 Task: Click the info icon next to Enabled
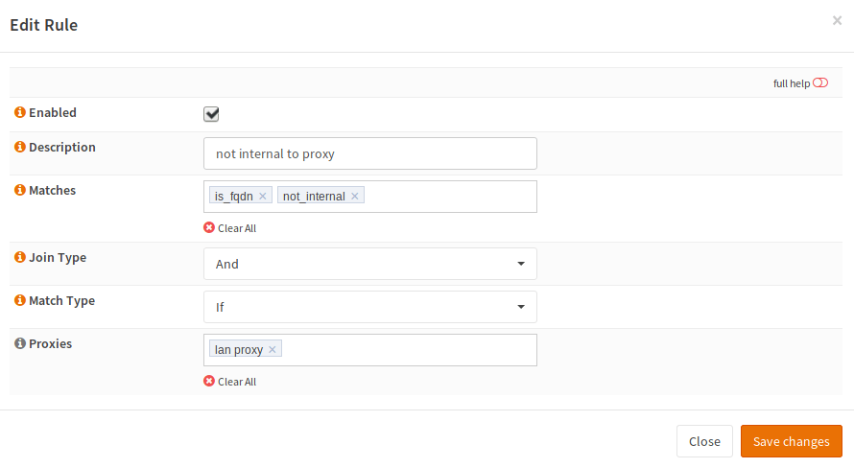[x=20, y=113]
